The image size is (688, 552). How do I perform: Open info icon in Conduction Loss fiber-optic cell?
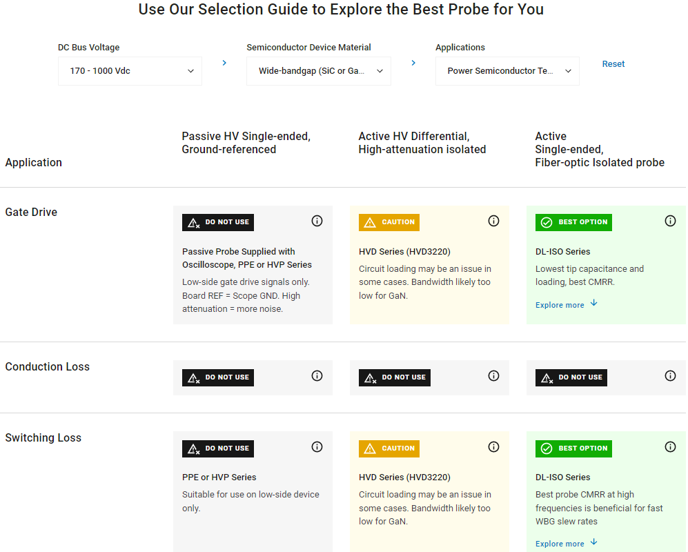coord(670,376)
